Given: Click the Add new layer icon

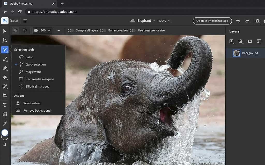Looking at the screenshot, I should (232, 42).
